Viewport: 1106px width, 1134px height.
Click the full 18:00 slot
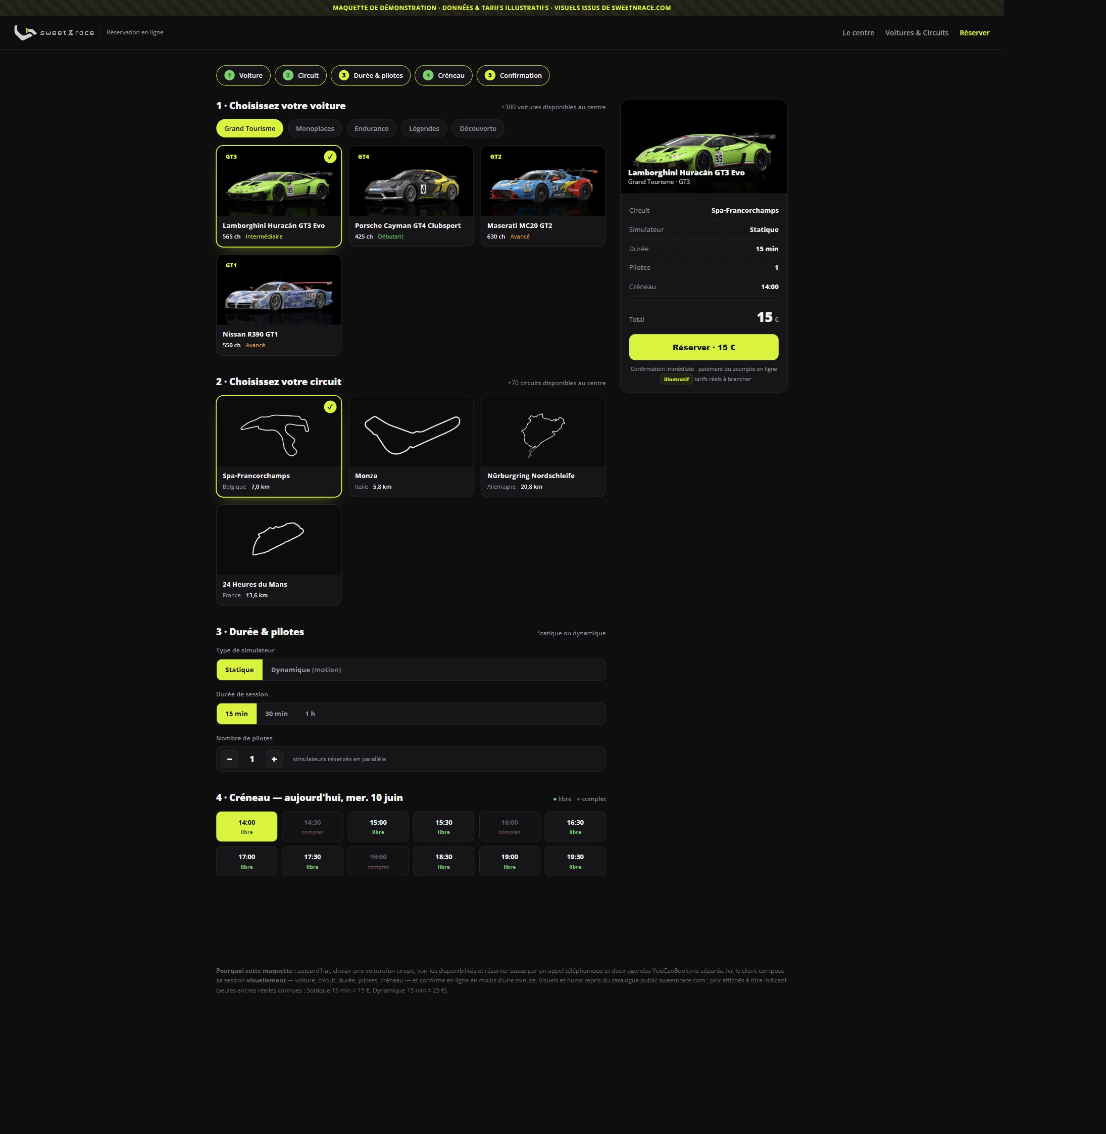[378, 861]
